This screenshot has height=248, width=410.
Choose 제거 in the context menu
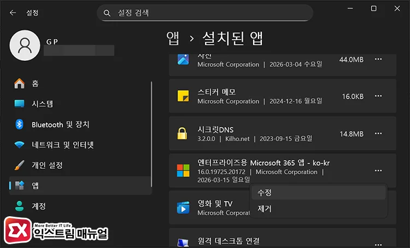(319, 209)
